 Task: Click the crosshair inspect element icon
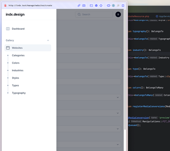tap(101, 5)
